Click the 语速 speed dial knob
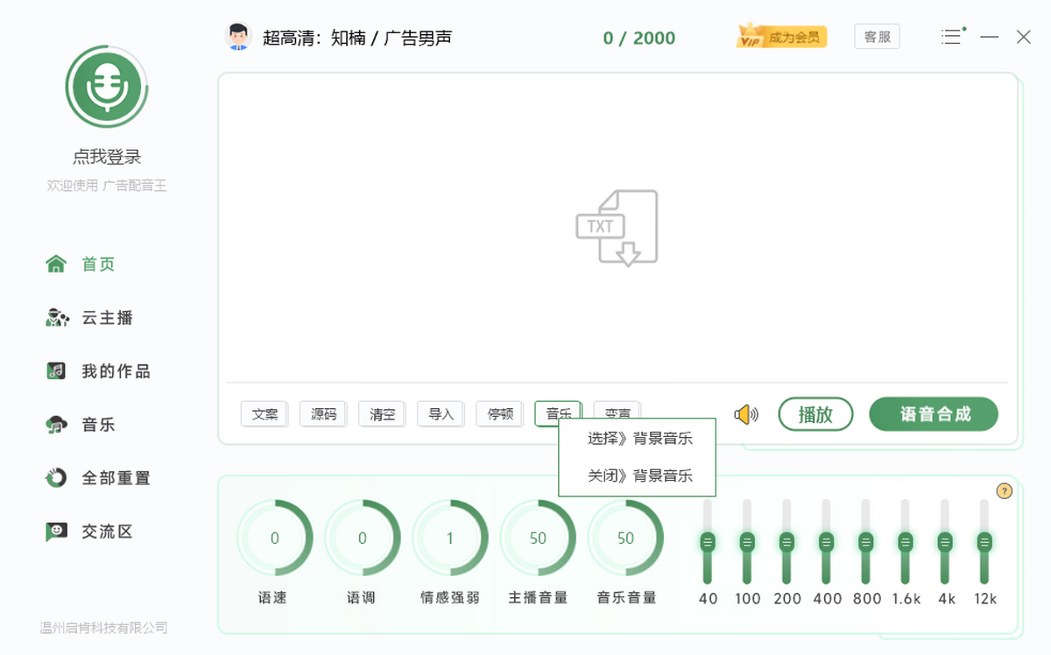1051x655 pixels. [x=274, y=539]
